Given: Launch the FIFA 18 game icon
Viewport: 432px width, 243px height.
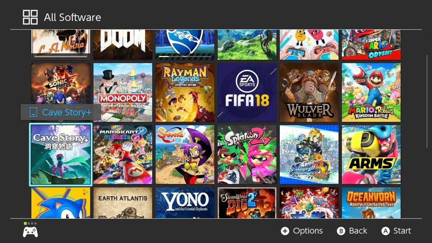Looking at the screenshot, I should (247, 92).
